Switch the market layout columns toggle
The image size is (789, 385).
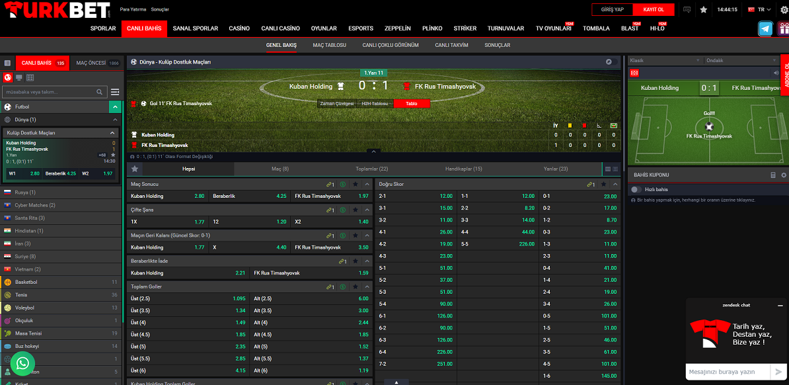[x=611, y=169]
